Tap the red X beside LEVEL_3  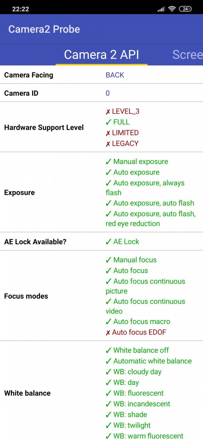pos(108,112)
